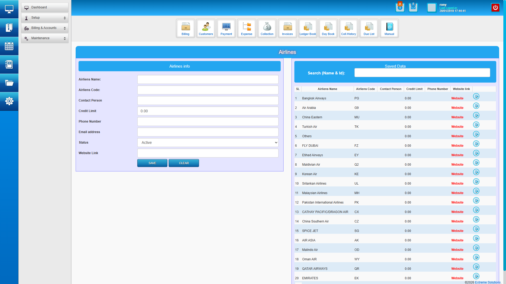Edit the Bangkok Airways row icon

[x=476, y=96]
